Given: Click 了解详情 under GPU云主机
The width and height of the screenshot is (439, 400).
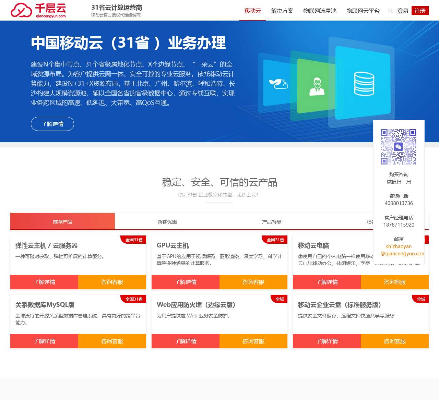Looking at the screenshot, I should [x=186, y=282].
